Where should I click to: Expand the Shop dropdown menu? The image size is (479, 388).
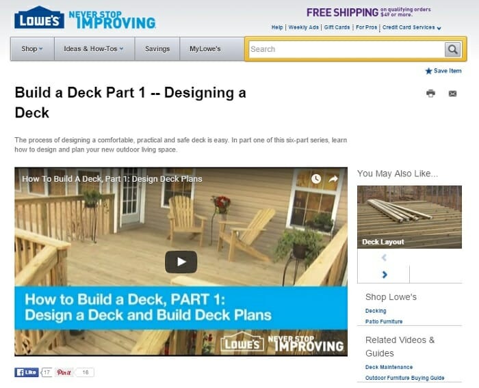(x=32, y=48)
